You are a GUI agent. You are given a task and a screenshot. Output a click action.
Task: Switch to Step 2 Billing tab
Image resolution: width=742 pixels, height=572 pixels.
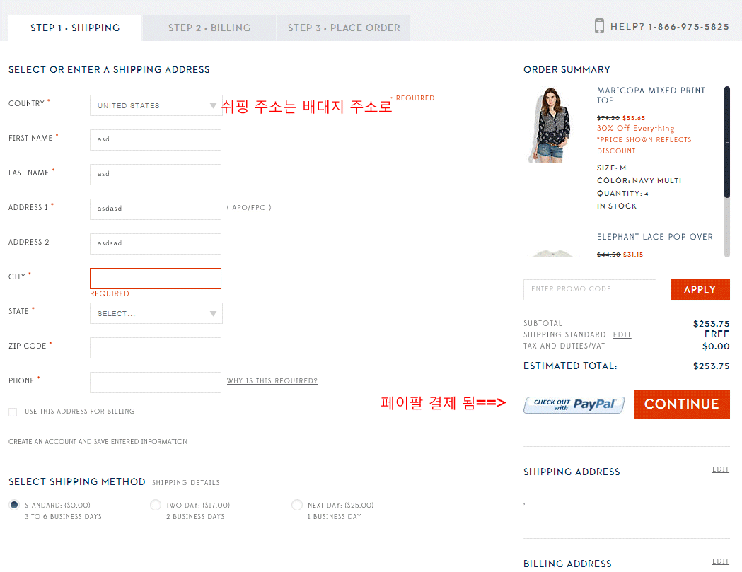click(x=209, y=28)
